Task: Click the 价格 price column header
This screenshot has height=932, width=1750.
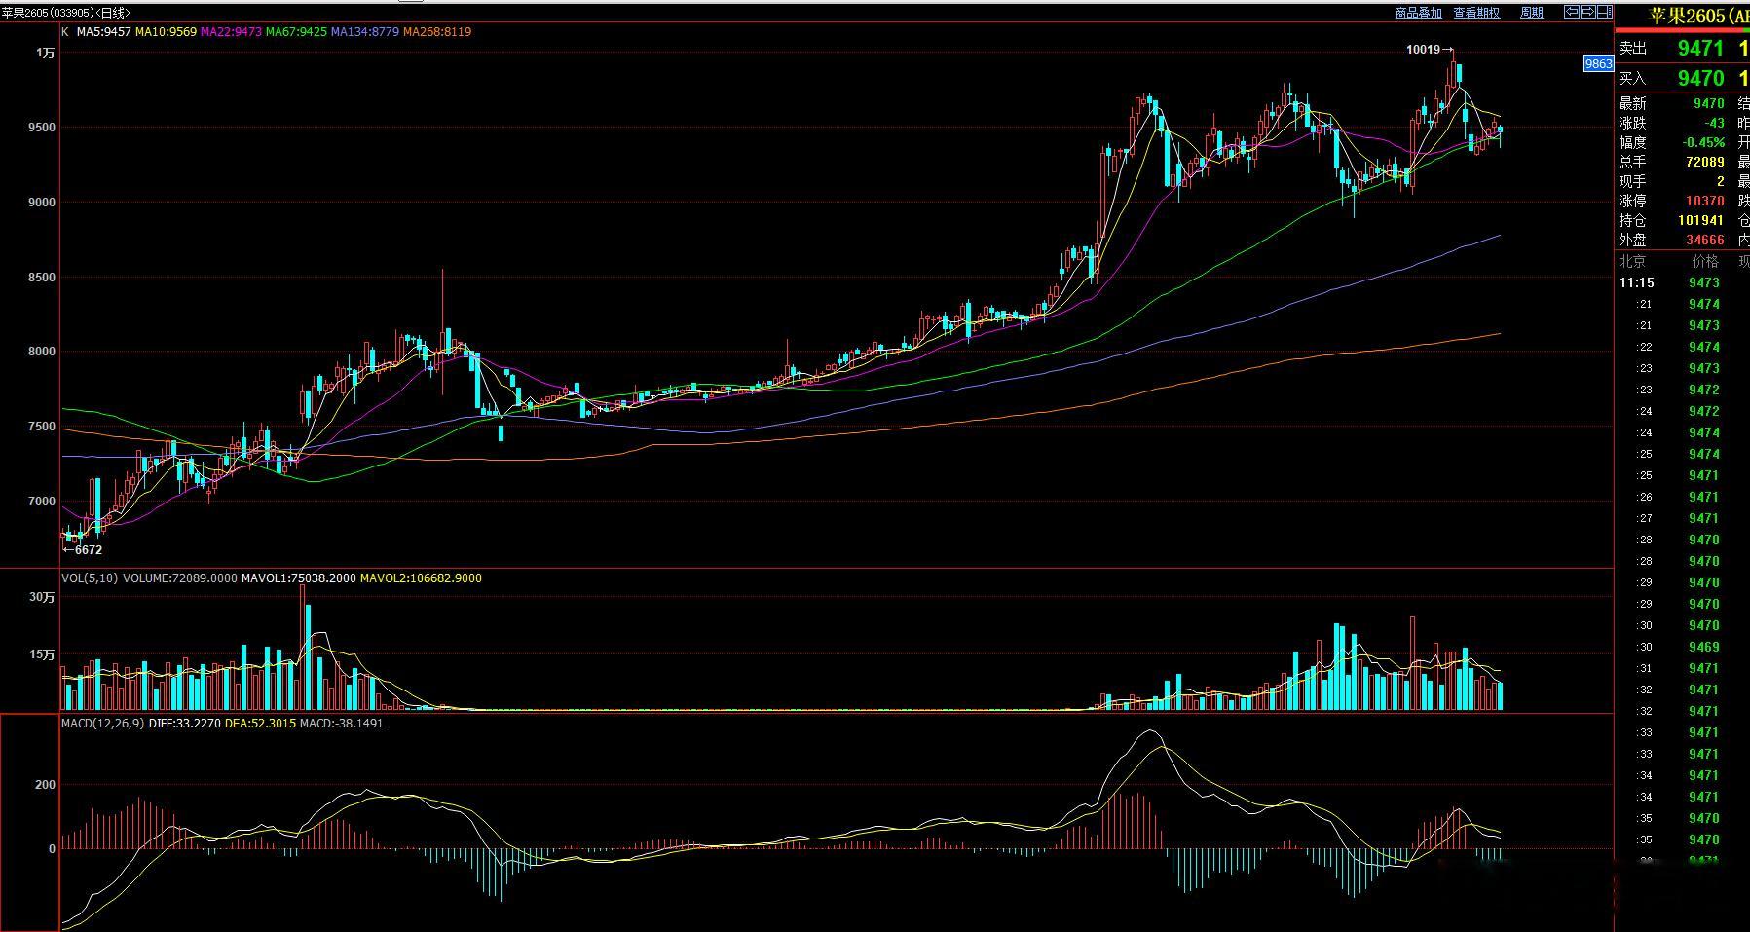Action: pos(1706,261)
